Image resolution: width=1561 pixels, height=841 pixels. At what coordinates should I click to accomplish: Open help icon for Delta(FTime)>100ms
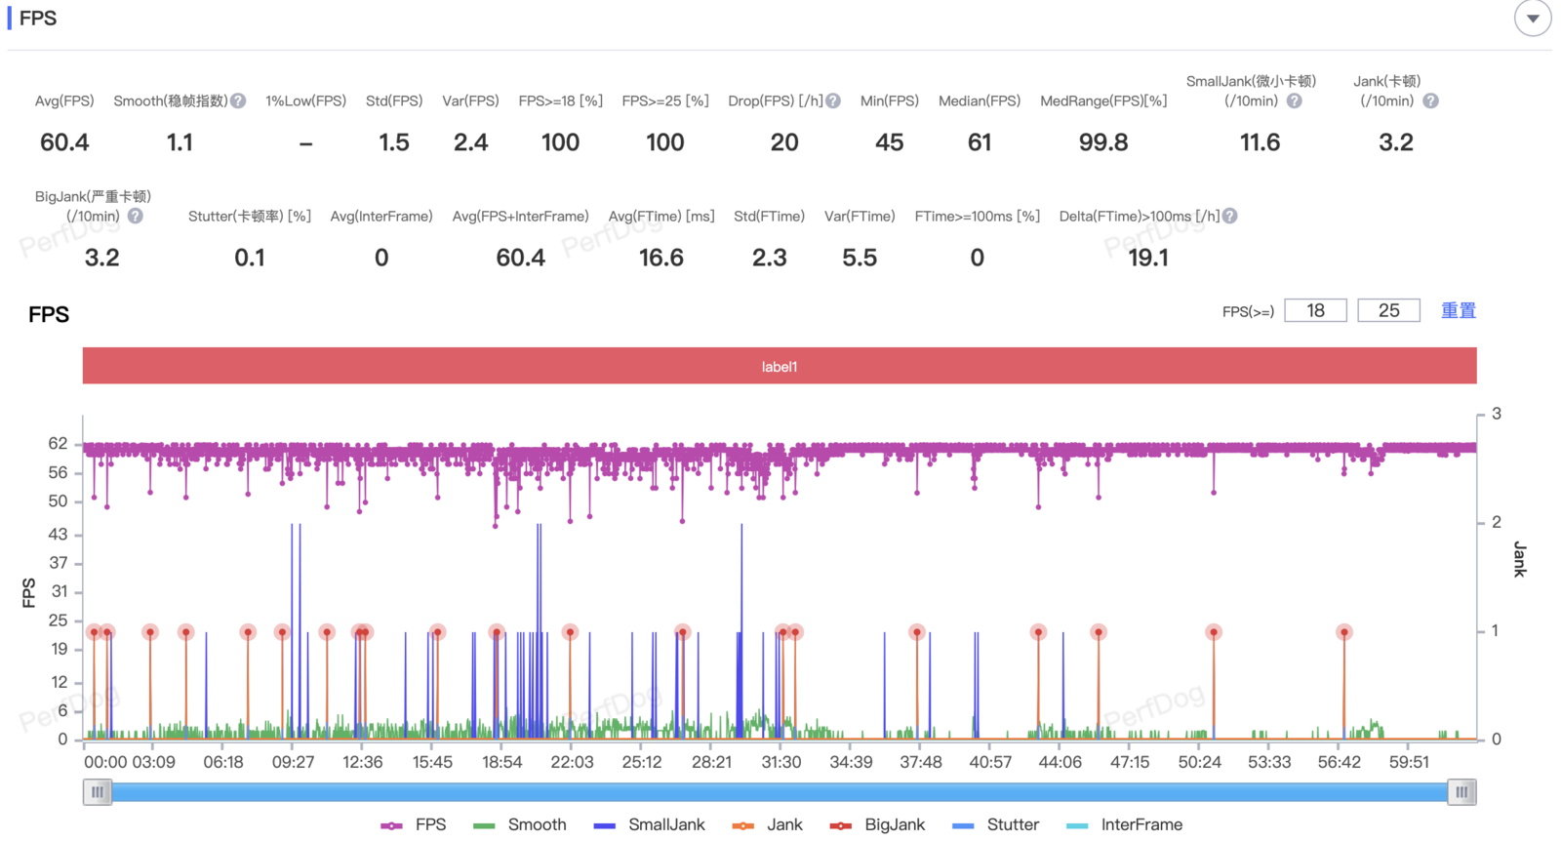pos(1230,216)
